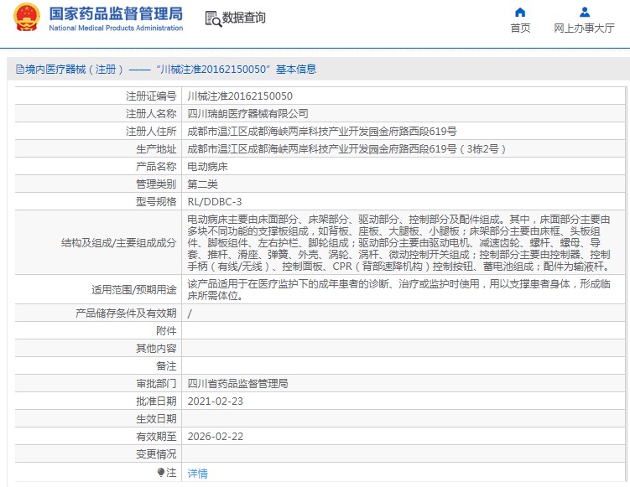Click National Medical Products Administration text
The width and height of the screenshot is (630, 487).
pos(116,28)
